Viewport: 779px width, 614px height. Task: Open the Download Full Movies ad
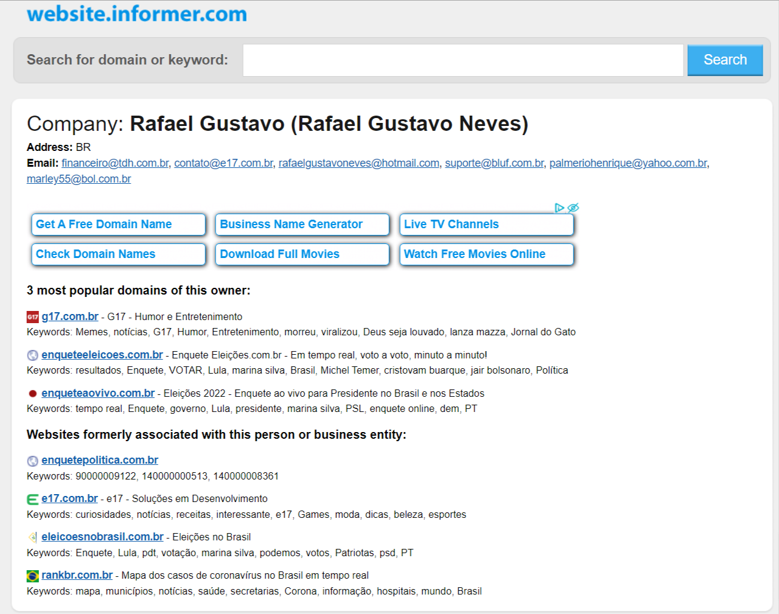[x=302, y=254]
